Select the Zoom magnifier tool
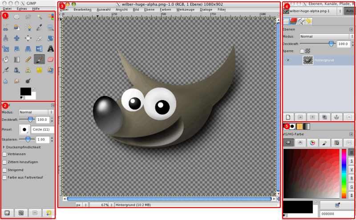This screenshot has height=220, width=356. [x=50, y=27]
